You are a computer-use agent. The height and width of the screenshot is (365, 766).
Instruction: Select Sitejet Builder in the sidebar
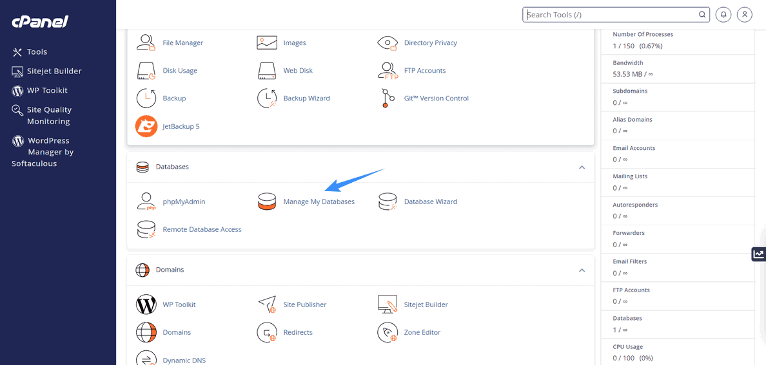coord(47,71)
